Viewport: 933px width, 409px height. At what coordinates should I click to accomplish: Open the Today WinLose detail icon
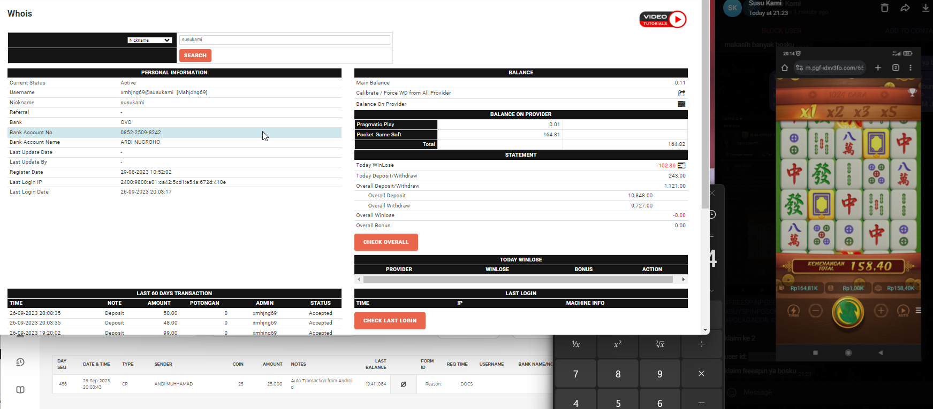[681, 166]
